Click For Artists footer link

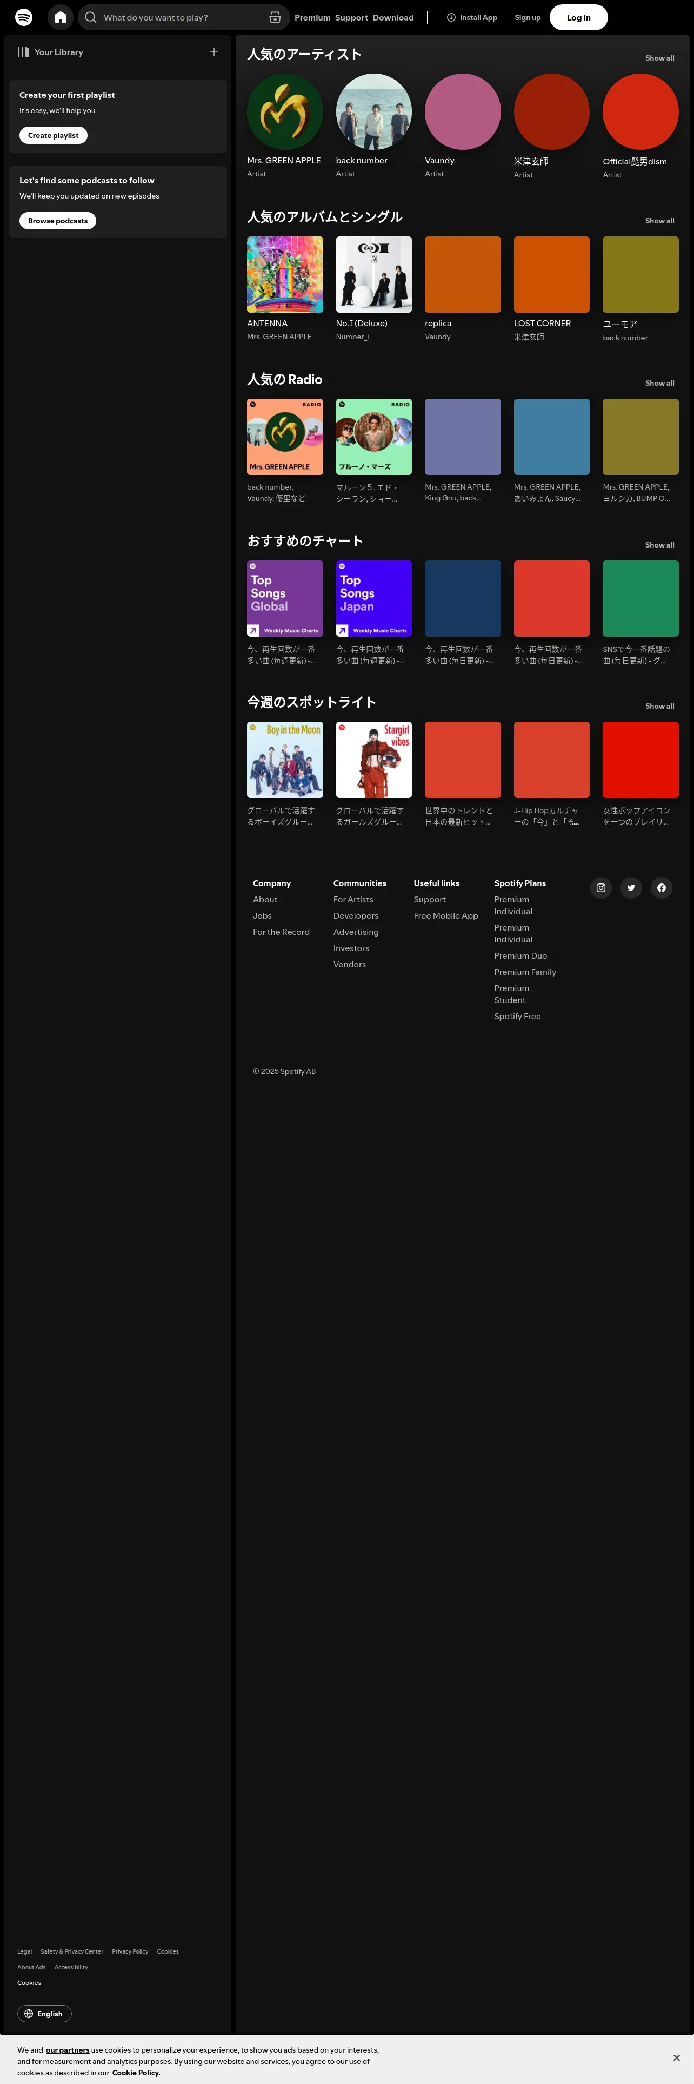pyautogui.click(x=353, y=900)
